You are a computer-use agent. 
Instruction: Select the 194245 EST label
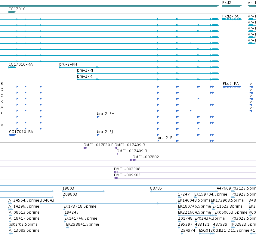coord(72,212)
